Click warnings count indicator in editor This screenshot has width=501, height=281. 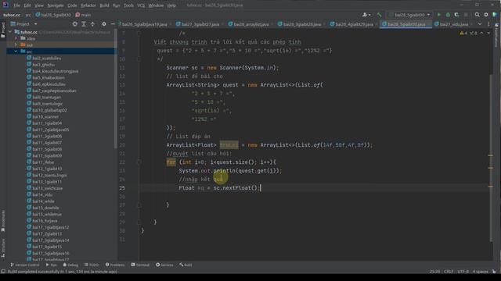463,33
